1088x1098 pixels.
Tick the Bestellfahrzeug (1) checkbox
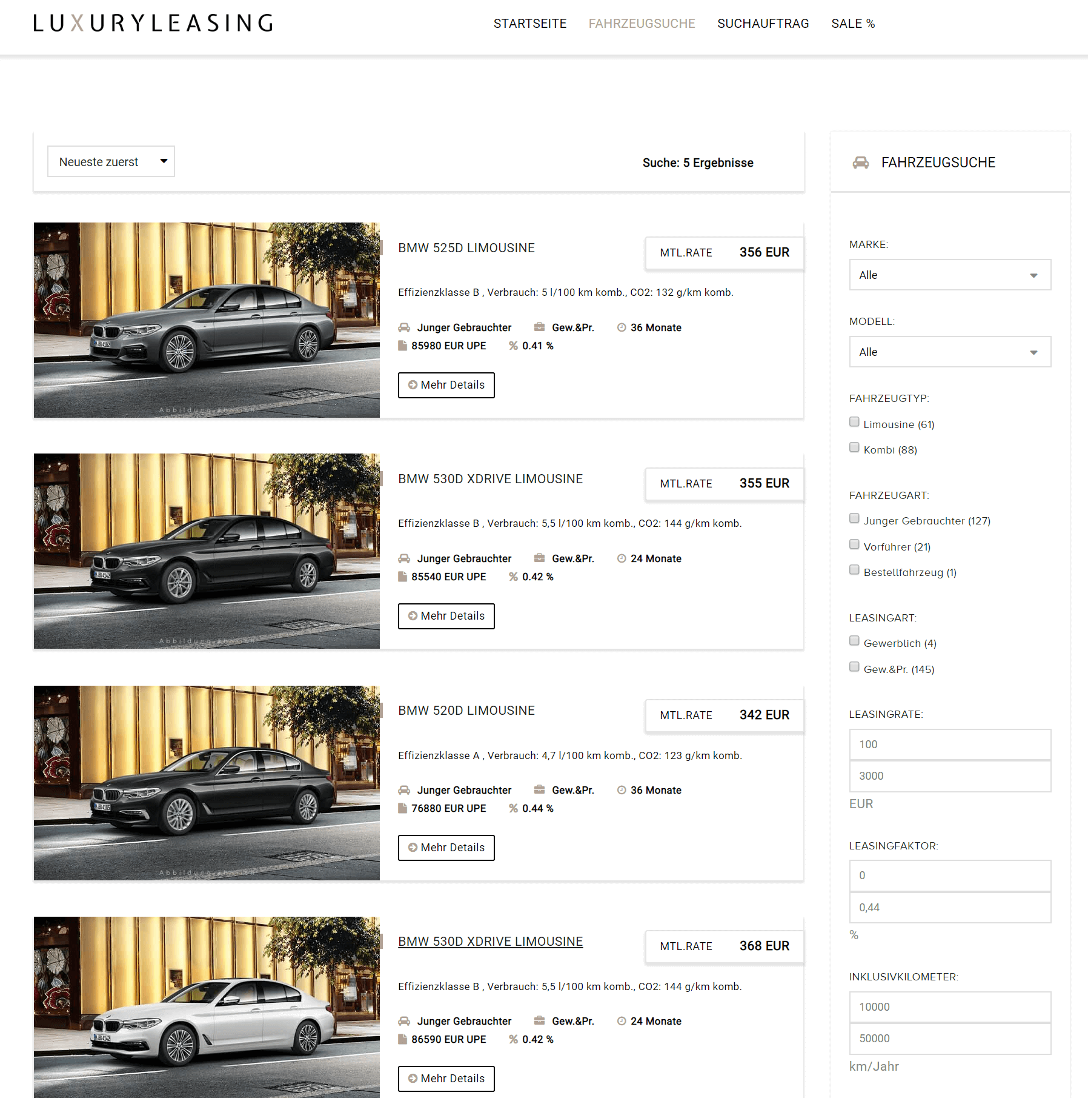pyautogui.click(x=854, y=570)
